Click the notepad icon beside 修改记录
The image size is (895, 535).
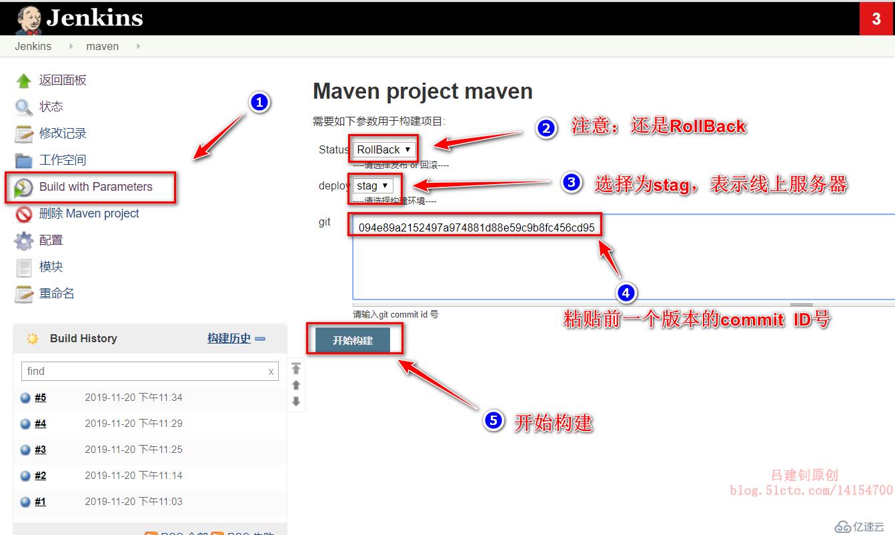tap(23, 133)
